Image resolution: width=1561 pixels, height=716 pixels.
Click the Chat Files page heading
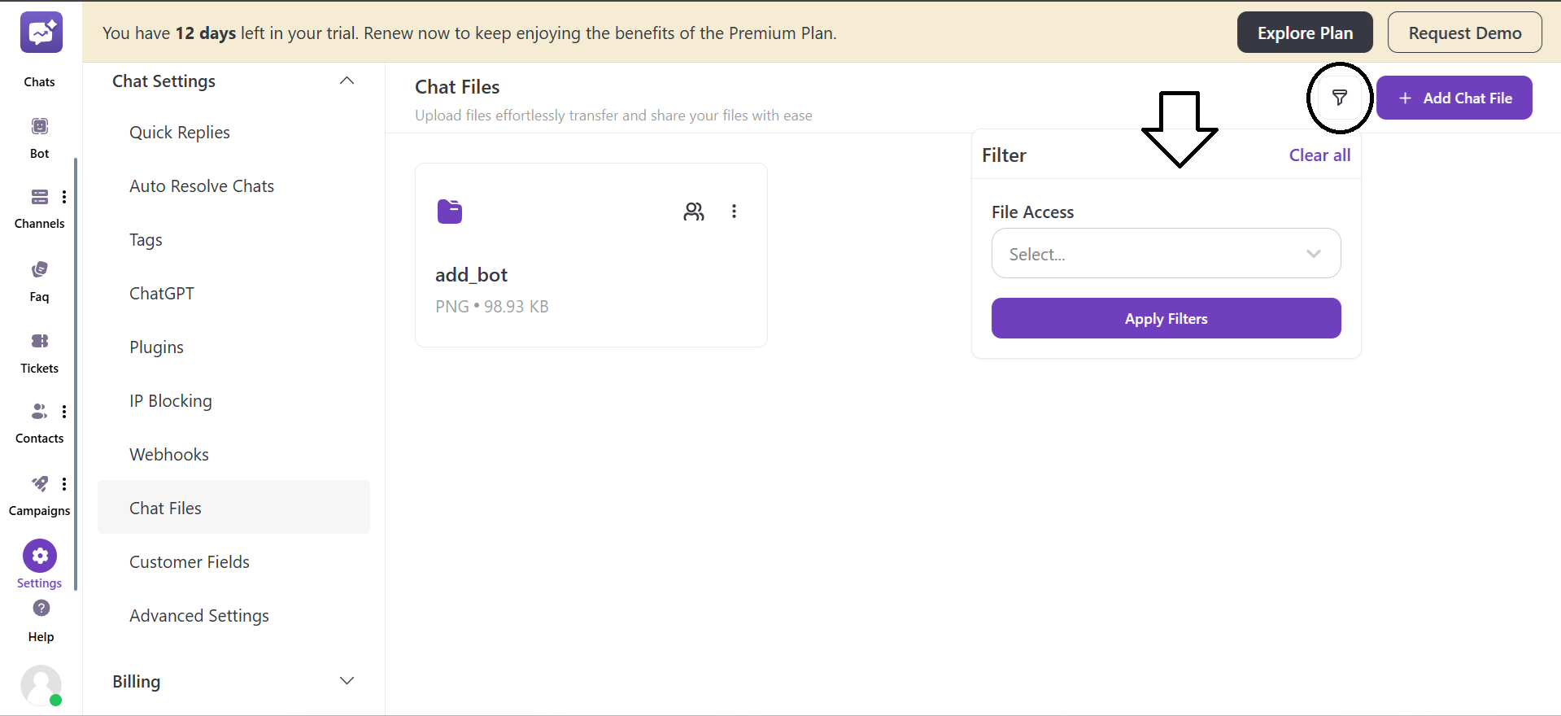pyautogui.click(x=457, y=87)
